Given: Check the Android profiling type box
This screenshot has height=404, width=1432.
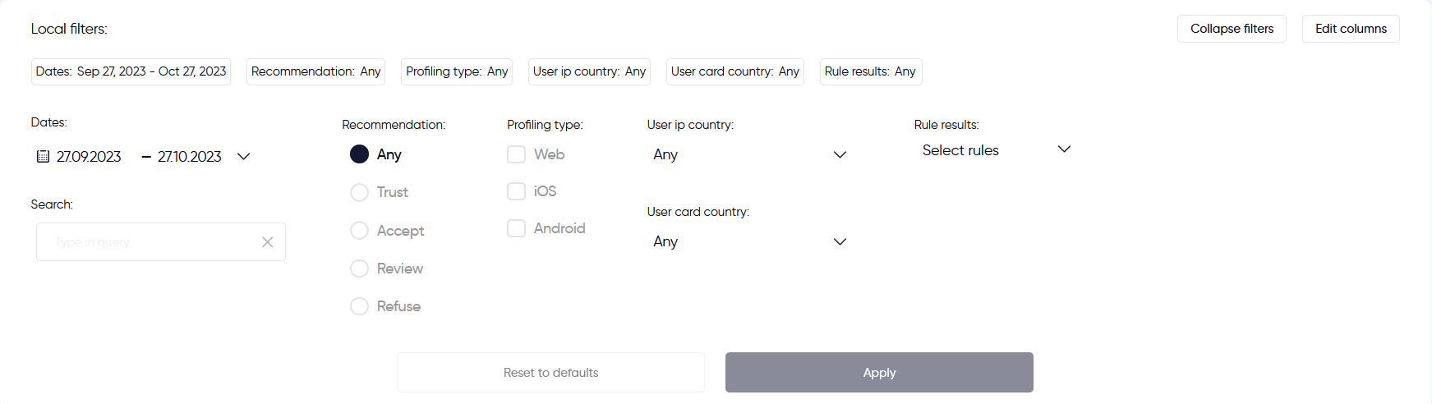Looking at the screenshot, I should pyautogui.click(x=516, y=228).
